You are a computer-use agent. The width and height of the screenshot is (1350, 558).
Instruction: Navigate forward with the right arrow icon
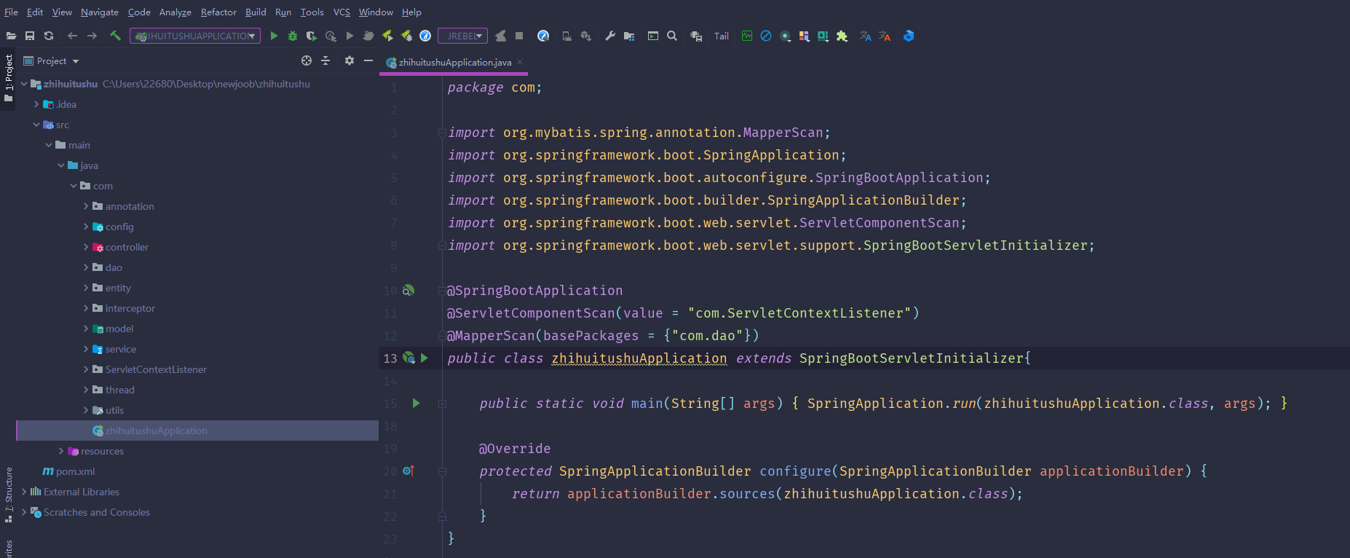92,36
